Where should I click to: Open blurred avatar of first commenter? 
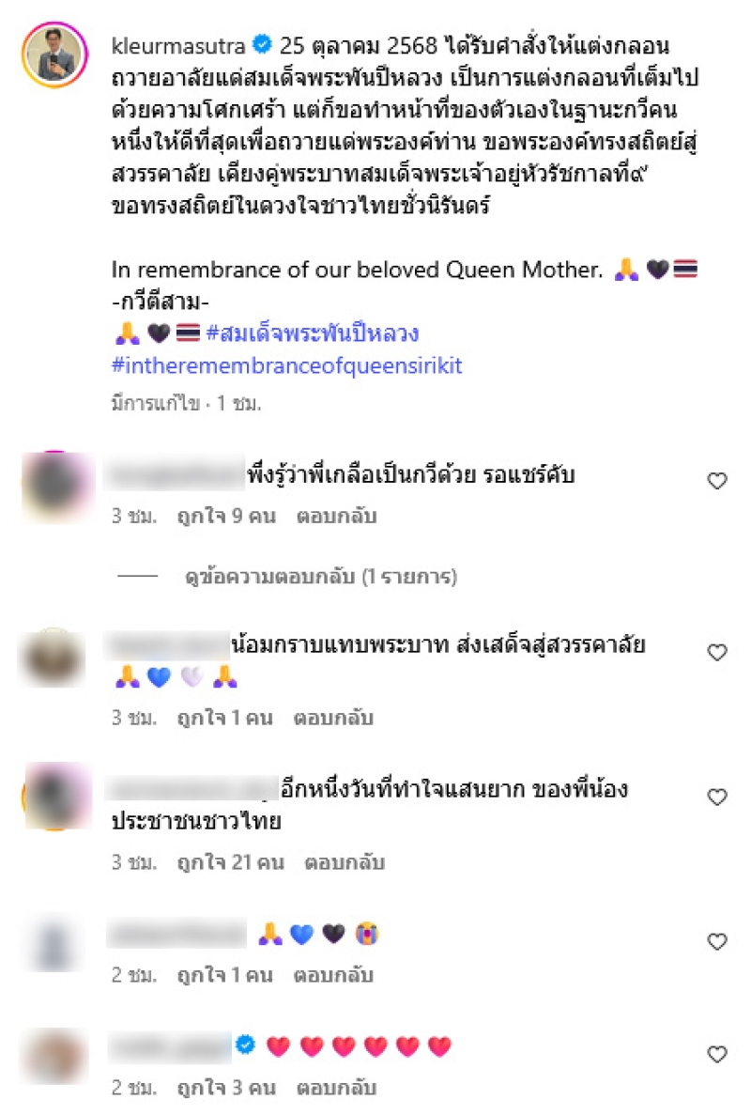pyautogui.click(x=56, y=486)
